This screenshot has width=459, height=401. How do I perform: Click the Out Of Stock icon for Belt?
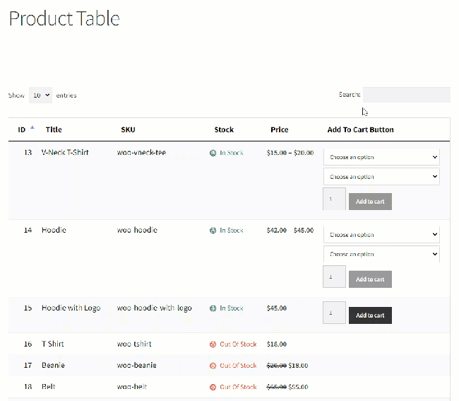tap(213, 388)
